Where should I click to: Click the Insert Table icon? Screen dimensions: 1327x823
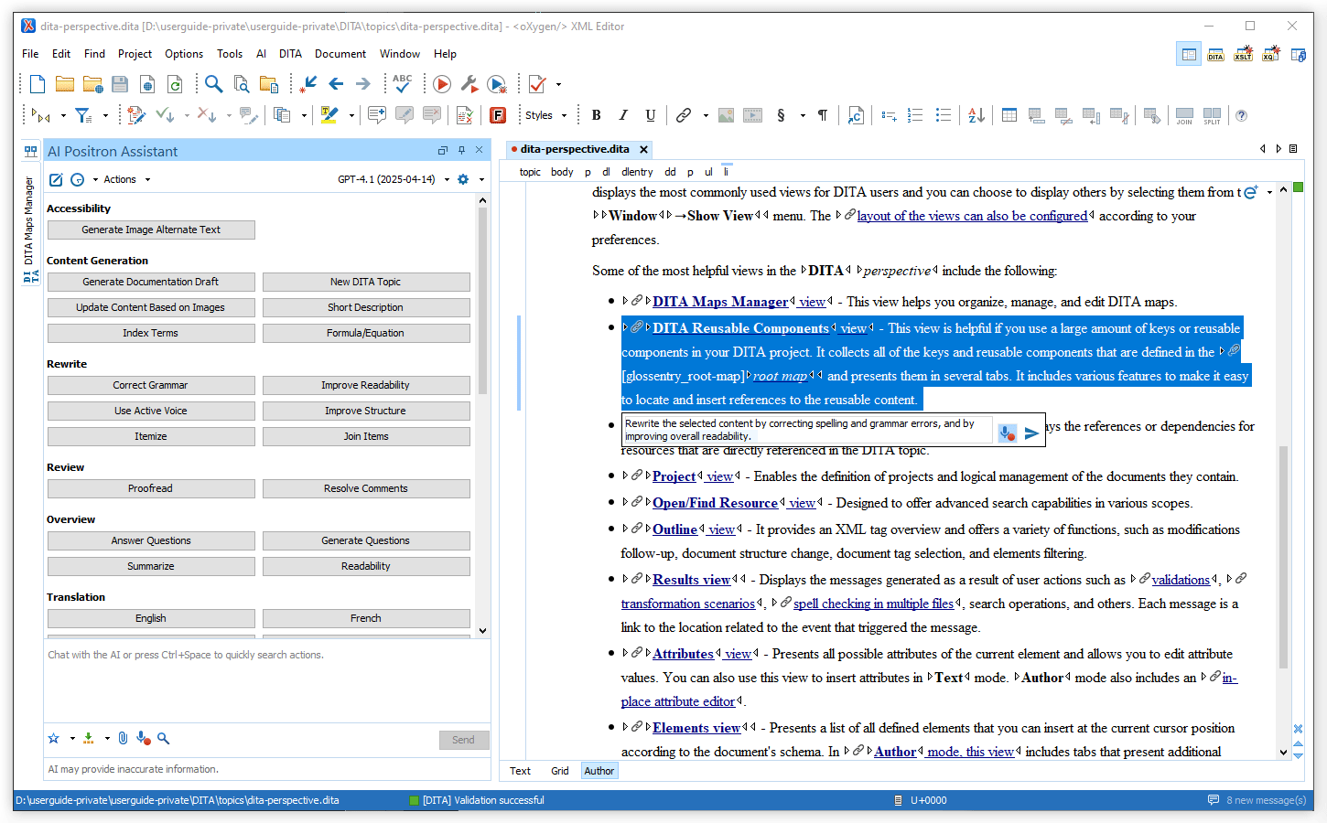point(1009,115)
